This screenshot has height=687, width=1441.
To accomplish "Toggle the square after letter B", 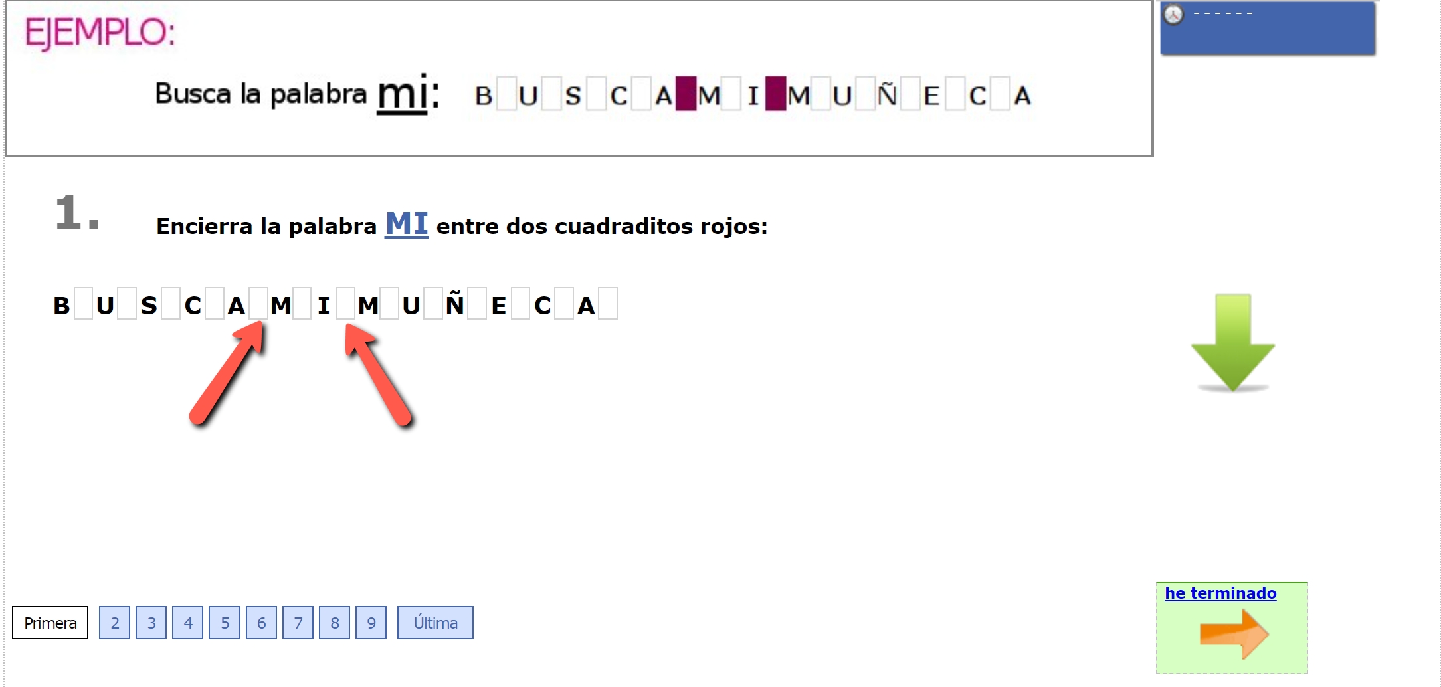I will 84,304.
